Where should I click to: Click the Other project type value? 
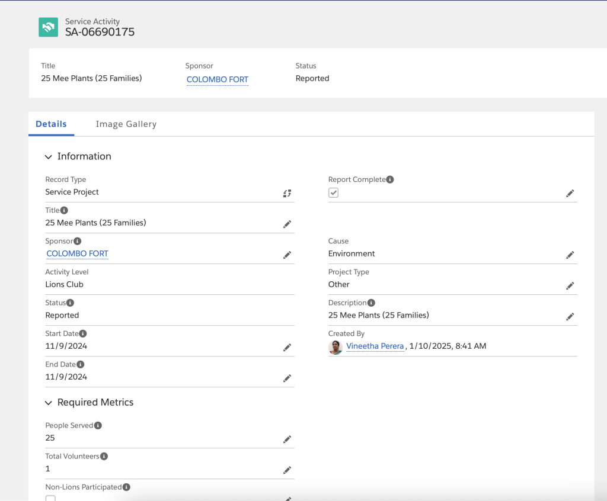[338, 284]
